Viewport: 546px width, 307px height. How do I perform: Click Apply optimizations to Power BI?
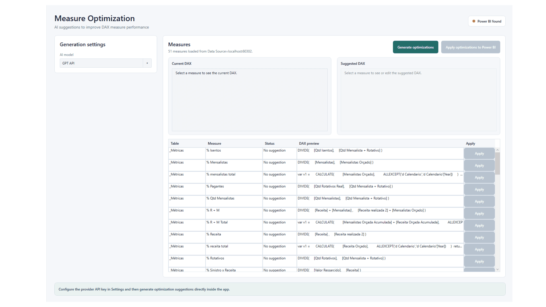[x=470, y=47]
